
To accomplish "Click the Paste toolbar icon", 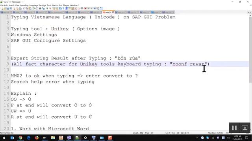I will [x=30, y=8].
